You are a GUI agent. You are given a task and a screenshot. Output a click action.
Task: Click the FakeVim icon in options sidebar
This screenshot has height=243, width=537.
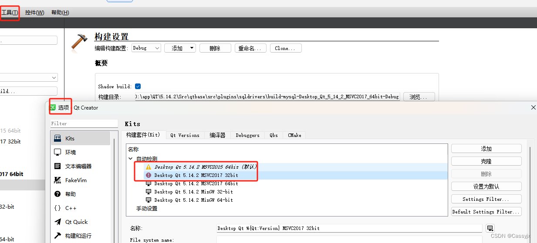coord(57,180)
